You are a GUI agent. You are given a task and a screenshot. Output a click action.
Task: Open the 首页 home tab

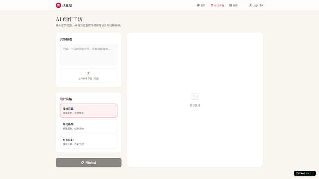point(201,6)
